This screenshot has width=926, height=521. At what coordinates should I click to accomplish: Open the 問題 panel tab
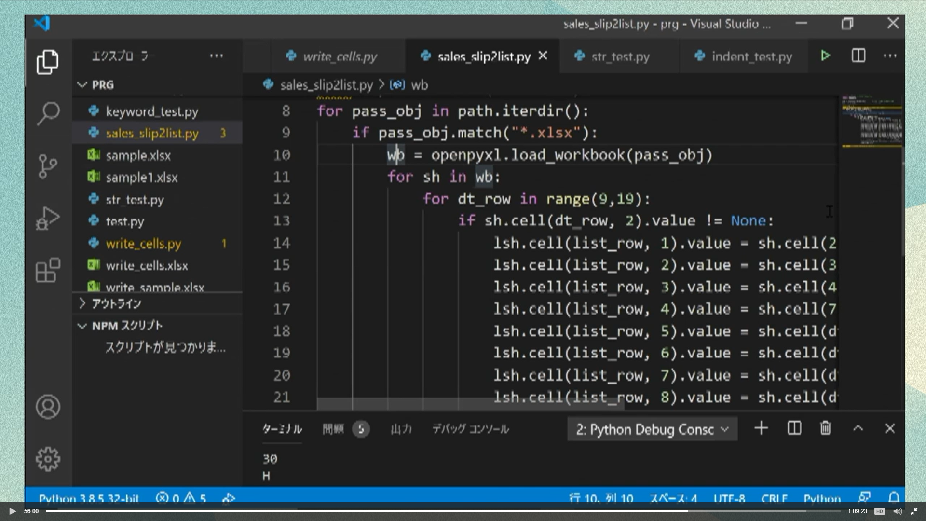[x=345, y=429]
